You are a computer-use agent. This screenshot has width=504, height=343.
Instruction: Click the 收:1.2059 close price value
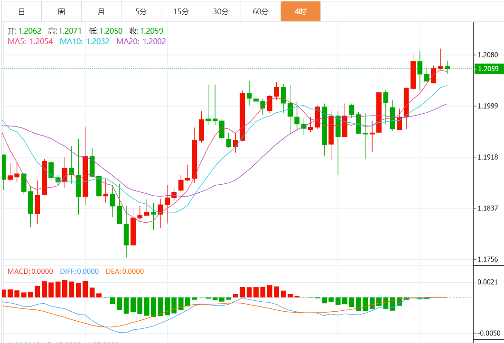pos(147,31)
